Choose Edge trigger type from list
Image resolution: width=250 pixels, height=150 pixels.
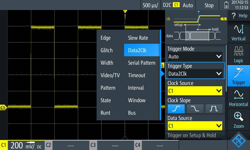106,38
